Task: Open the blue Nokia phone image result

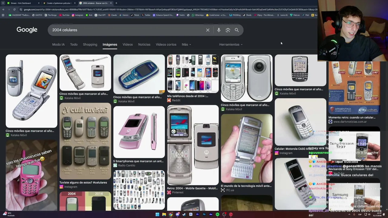Action: point(139,74)
